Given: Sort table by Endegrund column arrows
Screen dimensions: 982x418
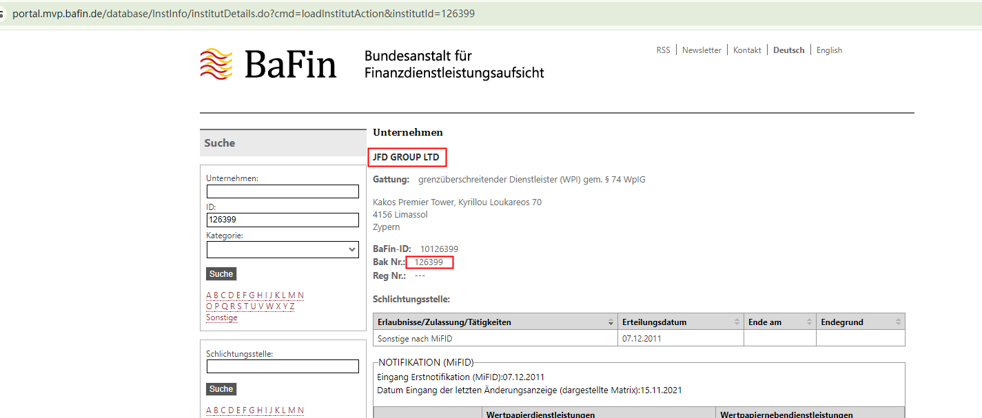Looking at the screenshot, I should pyautogui.click(x=898, y=322).
